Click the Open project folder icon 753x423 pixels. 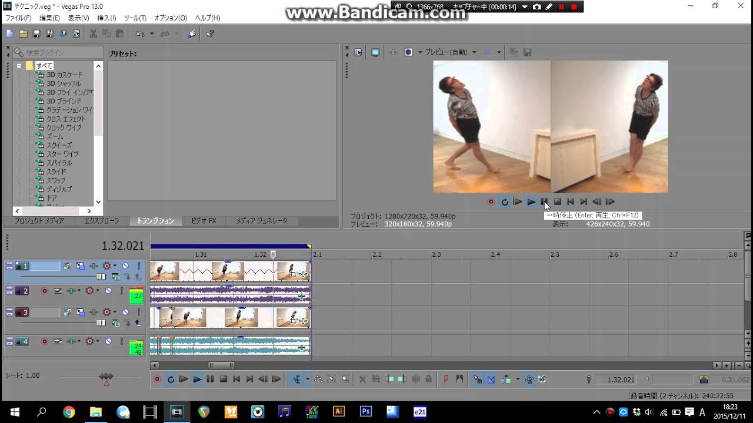[23, 34]
